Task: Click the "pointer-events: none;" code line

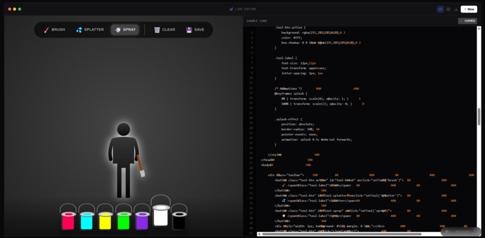Action: pyautogui.click(x=299, y=134)
